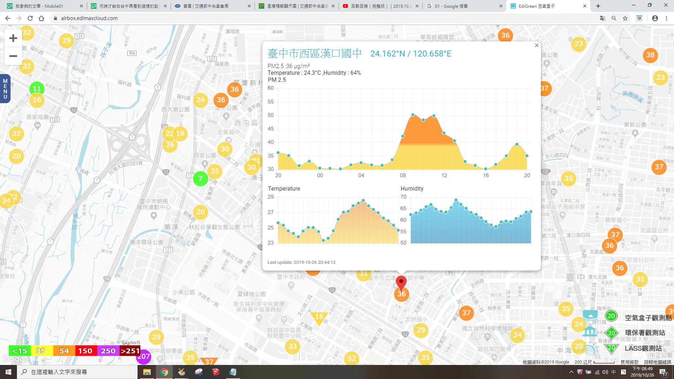Select the yellow triangle 16 LASS marker
Viewport: 674px width, 379px height.
[319, 318]
